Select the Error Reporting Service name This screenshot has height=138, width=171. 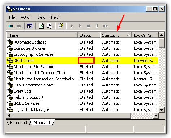[x=34, y=85]
